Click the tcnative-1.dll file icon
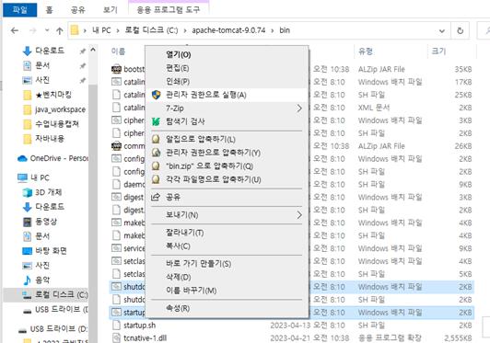 click(x=116, y=338)
